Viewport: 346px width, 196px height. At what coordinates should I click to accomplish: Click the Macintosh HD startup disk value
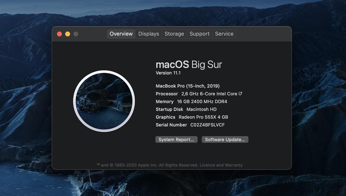coord(201,109)
